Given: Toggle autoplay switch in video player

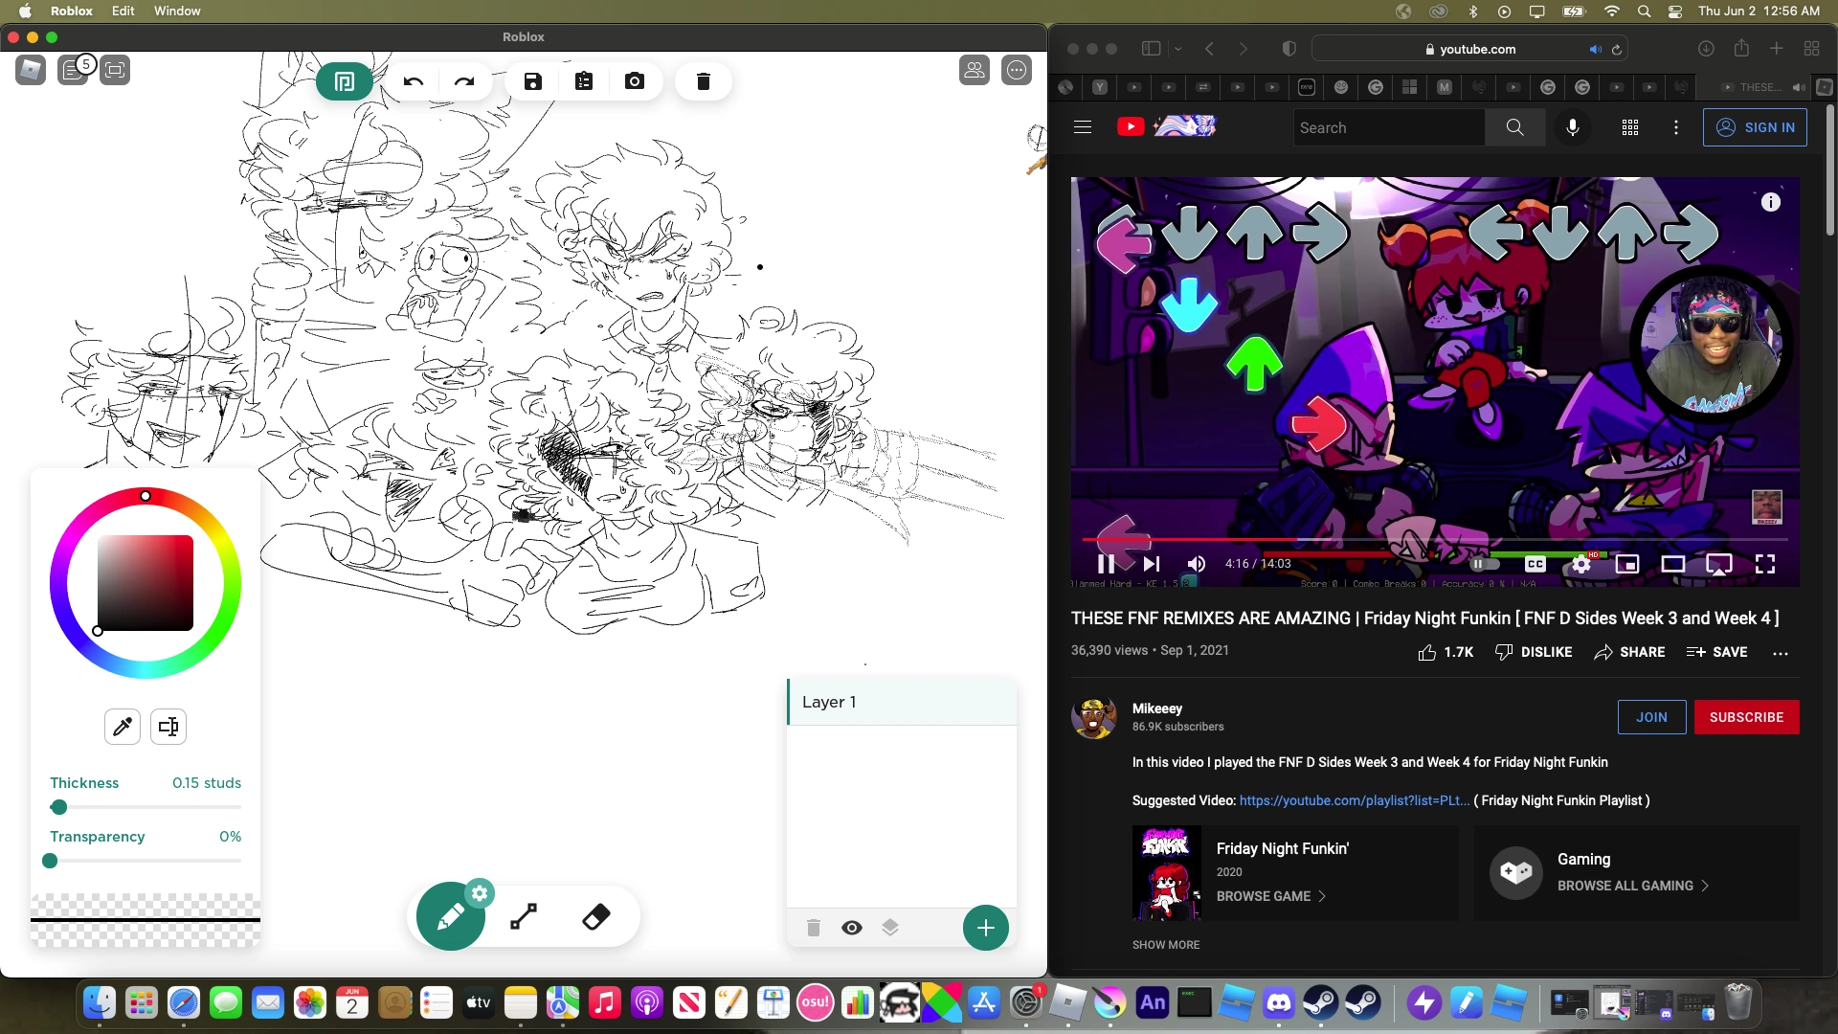Looking at the screenshot, I should click(x=1484, y=564).
